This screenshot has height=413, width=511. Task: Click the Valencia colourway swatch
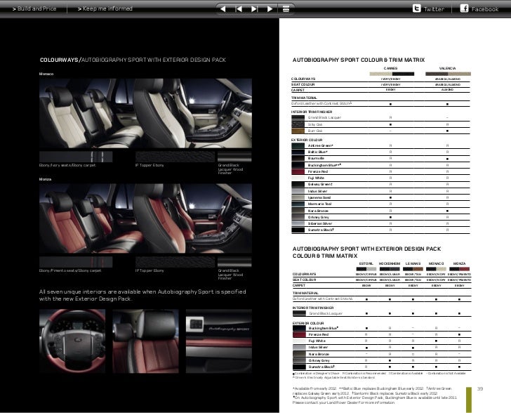point(448,74)
